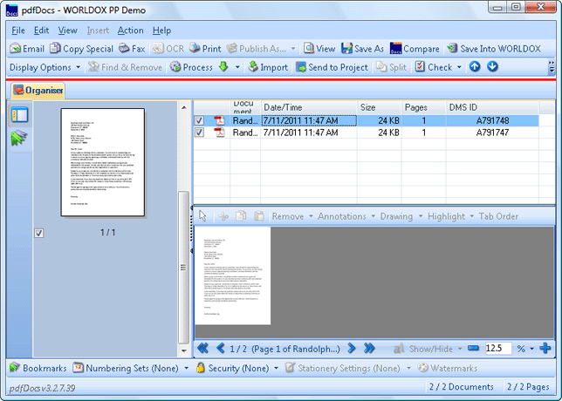Zoom out with the blue minus icon
The width and height of the screenshot is (562, 401).
coord(474,348)
